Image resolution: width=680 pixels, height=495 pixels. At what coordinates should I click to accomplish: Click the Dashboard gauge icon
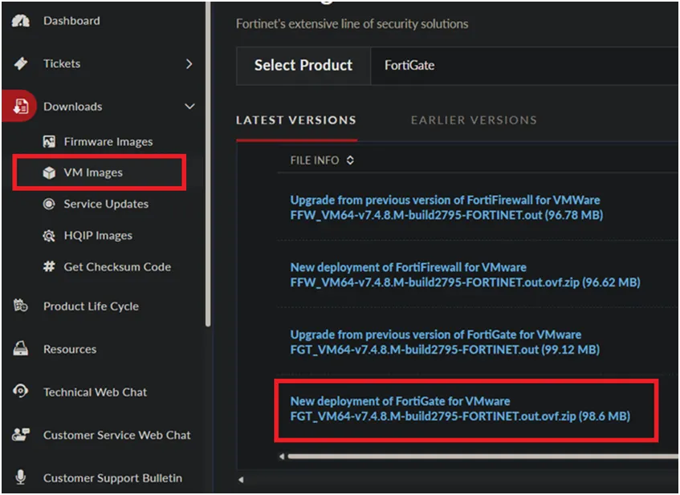20,21
